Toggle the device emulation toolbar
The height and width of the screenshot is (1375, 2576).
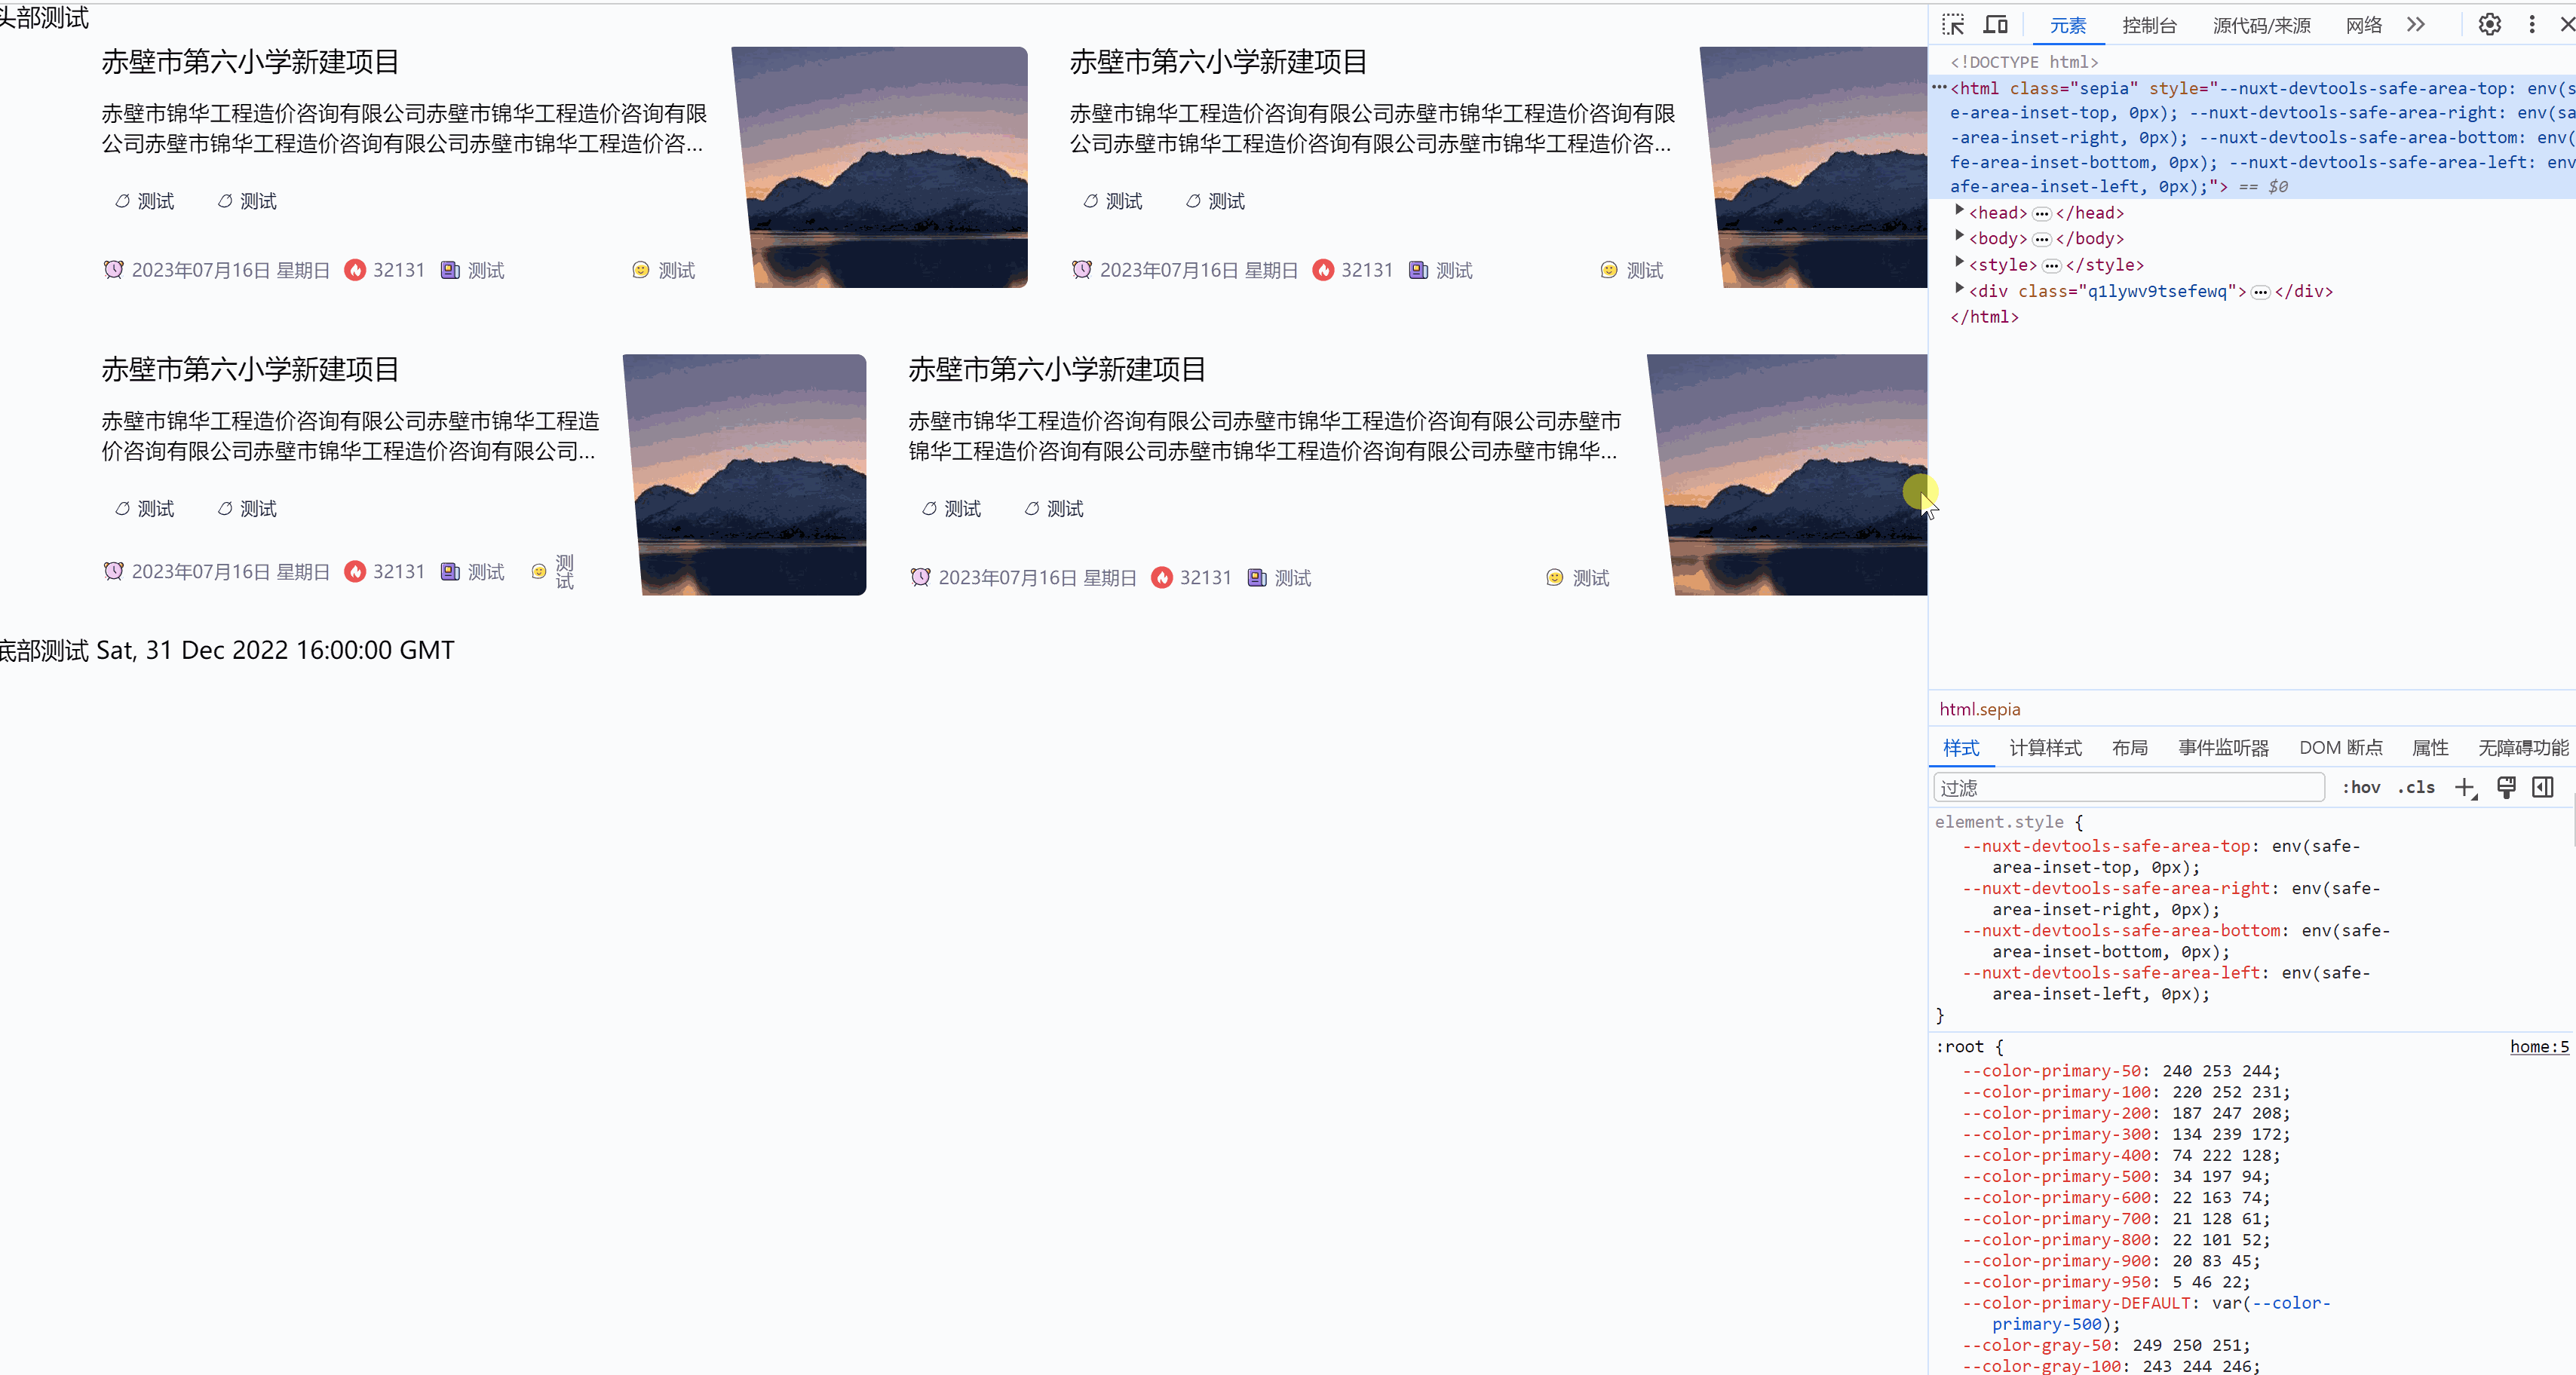(x=1995, y=24)
